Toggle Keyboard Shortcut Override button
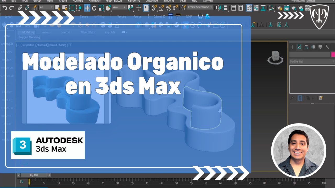Viewport: 335px width, 188px height. [x=146, y=8]
